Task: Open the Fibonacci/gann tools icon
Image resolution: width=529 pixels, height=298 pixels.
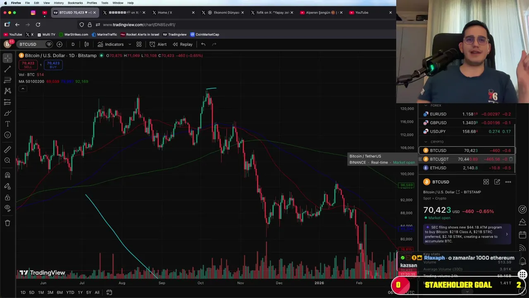Action: (x=7, y=80)
